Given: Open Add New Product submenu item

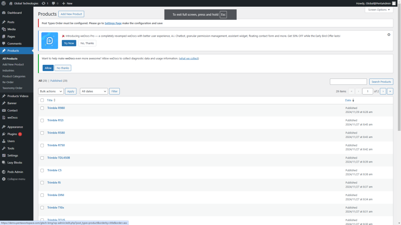Looking at the screenshot, I should tap(13, 64).
